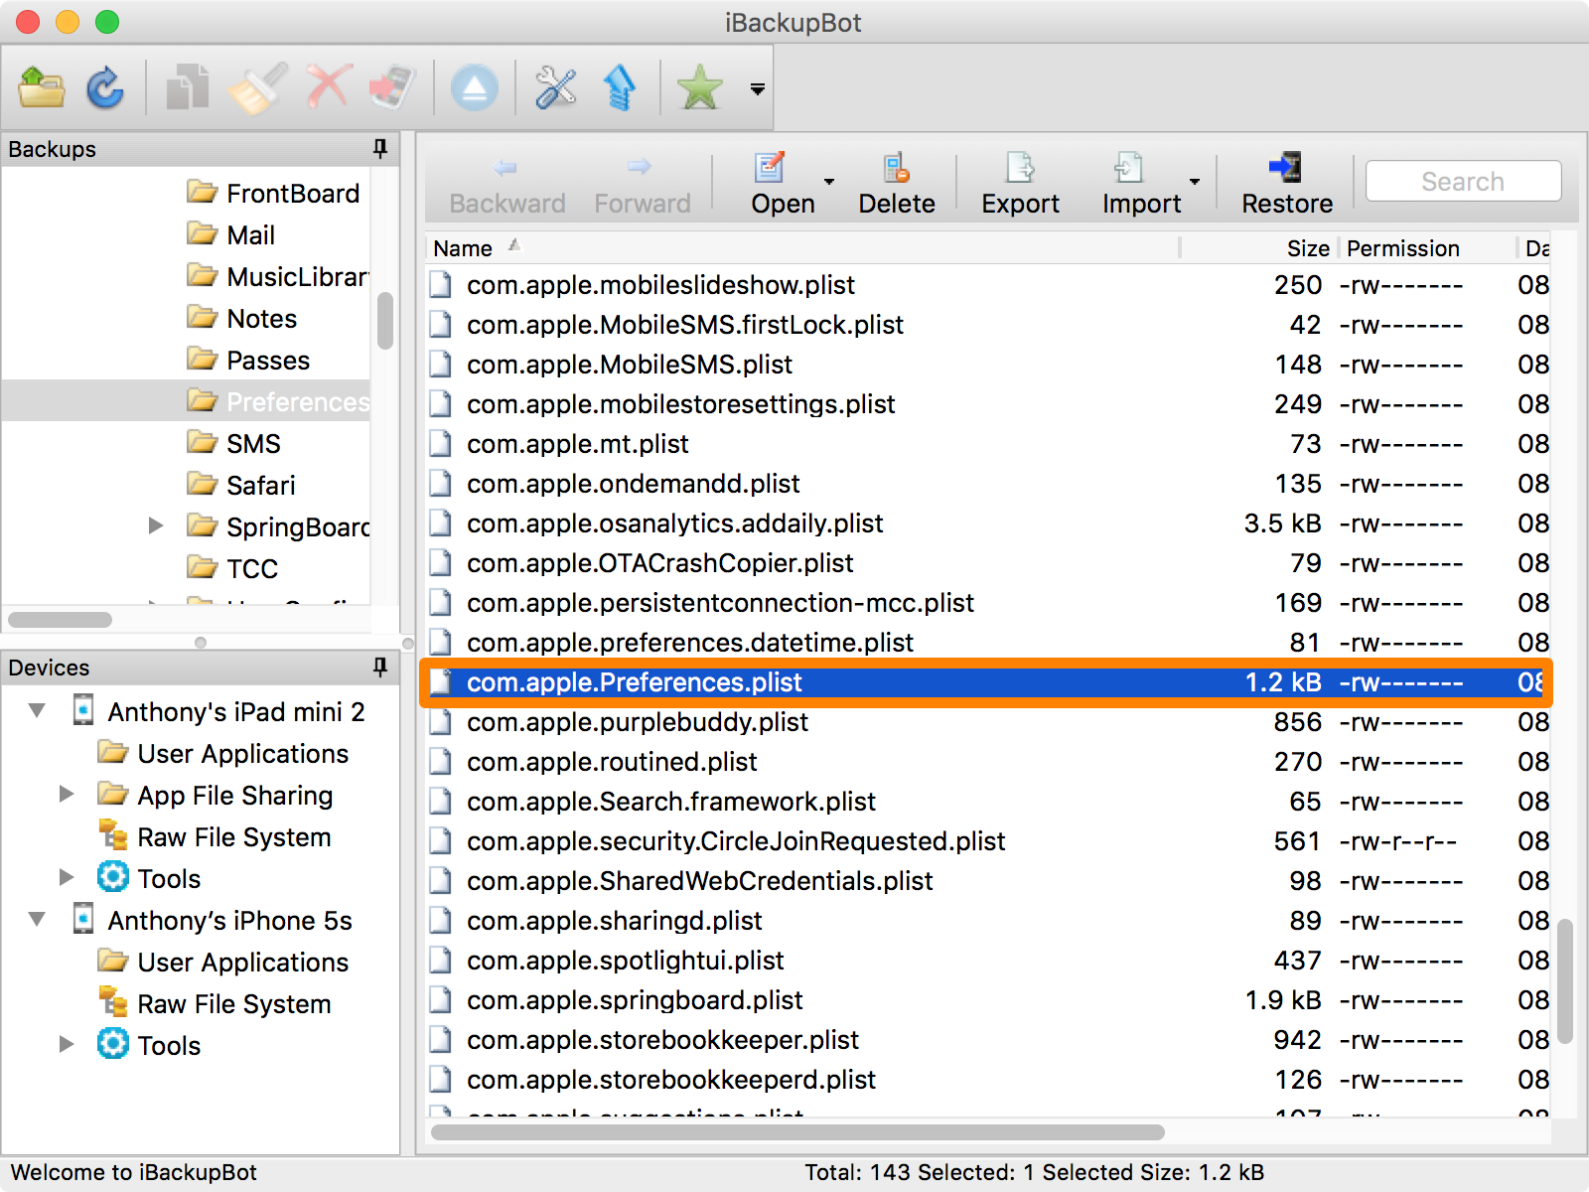Pin the Devices panel
The image size is (1589, 1192).
click(x=380, y=668)
